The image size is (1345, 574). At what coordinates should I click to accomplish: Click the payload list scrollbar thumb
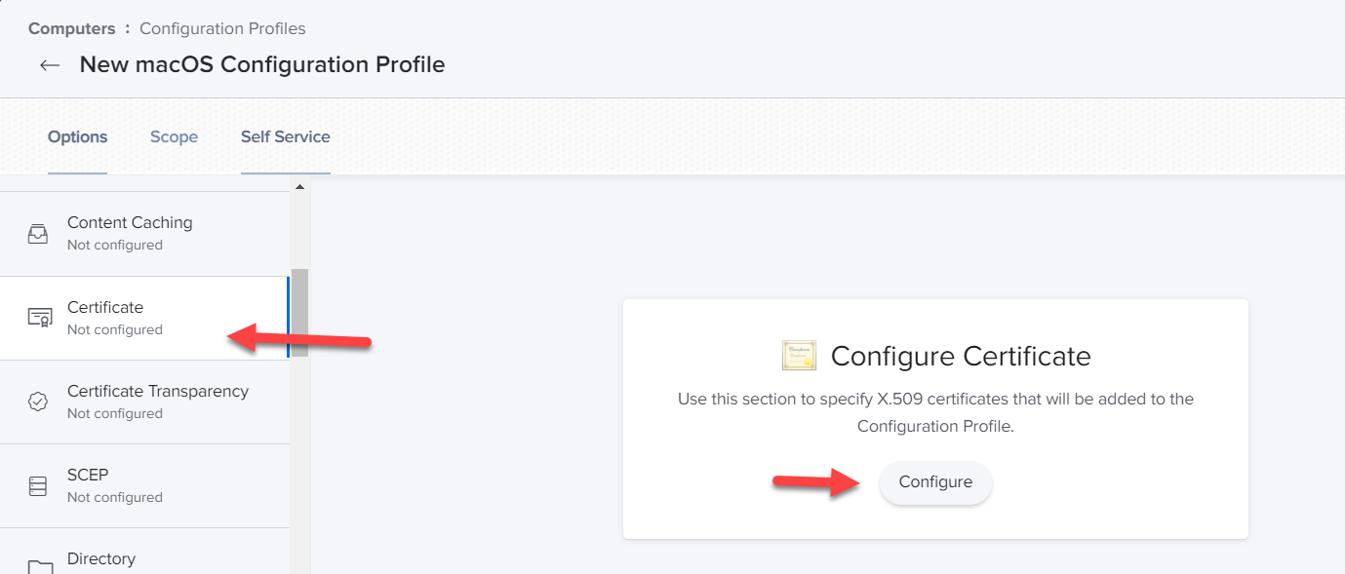[300, 313]
